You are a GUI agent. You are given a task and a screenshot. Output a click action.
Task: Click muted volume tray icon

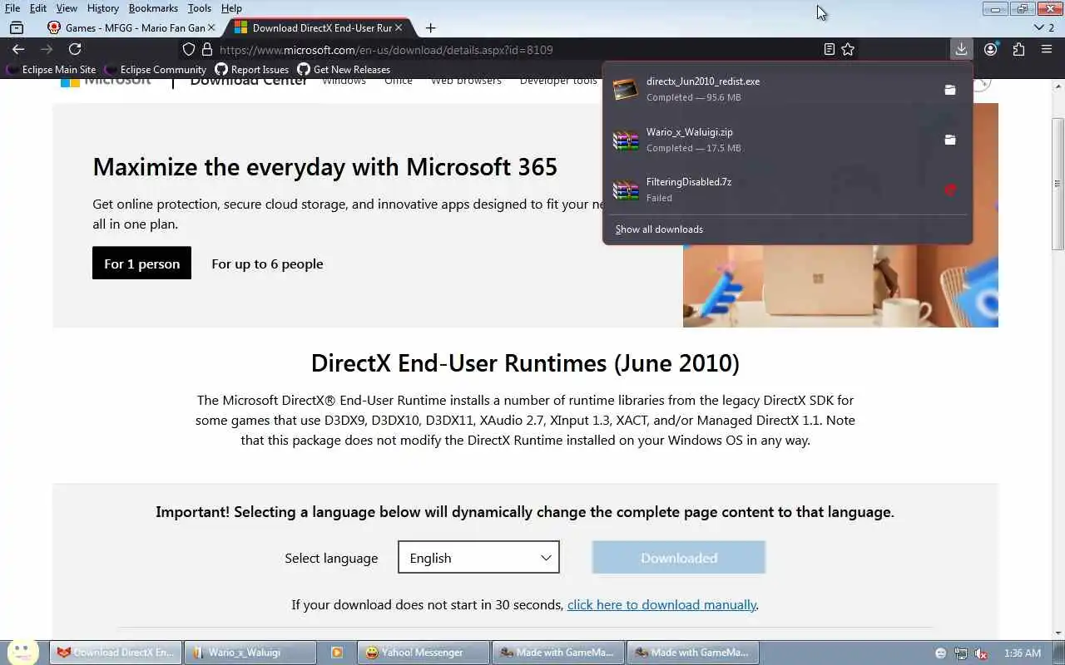click(981, 653)
